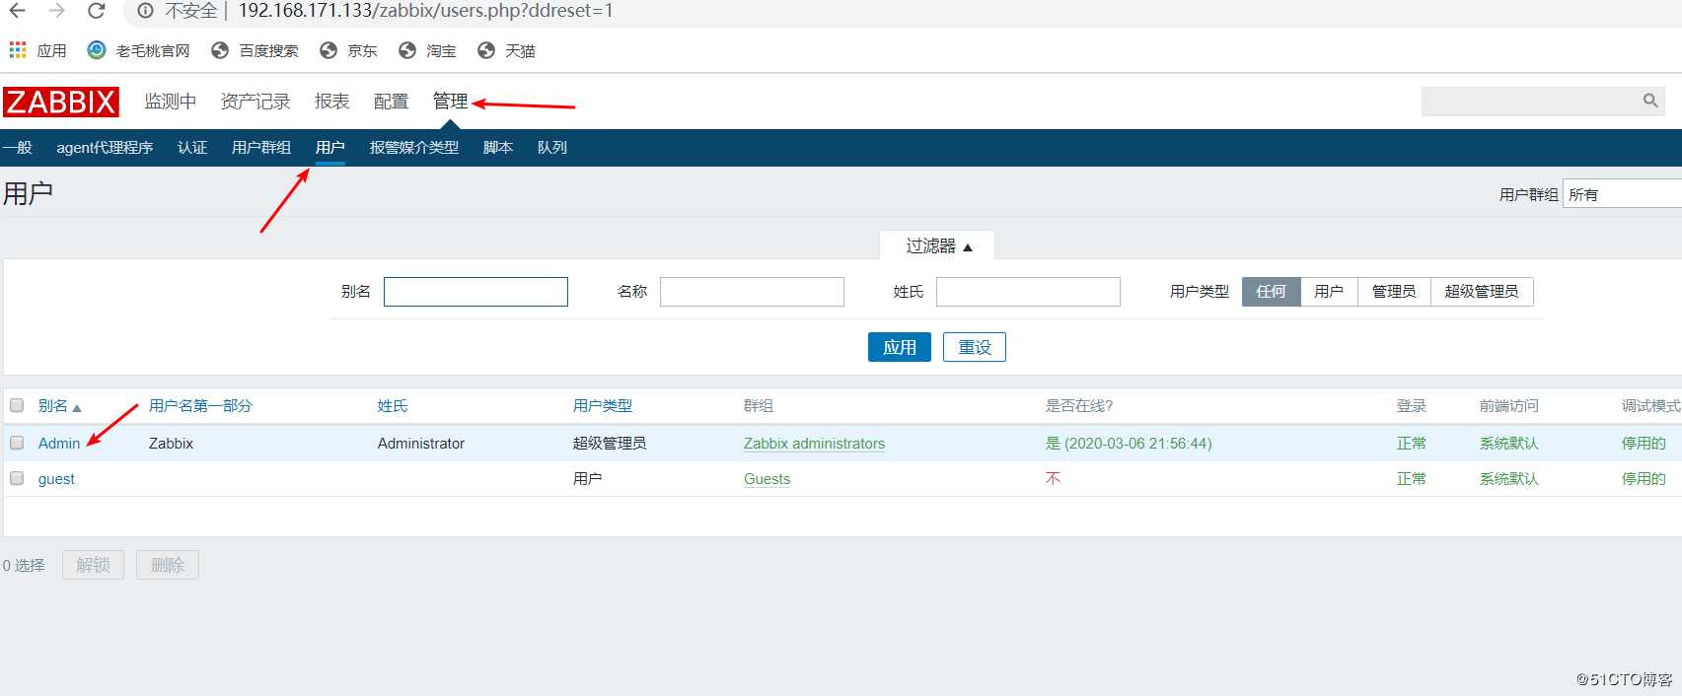Open the 百度搜索 bookmark
The height and width of the screenshot is (696, 1682).
coord(255,50)
